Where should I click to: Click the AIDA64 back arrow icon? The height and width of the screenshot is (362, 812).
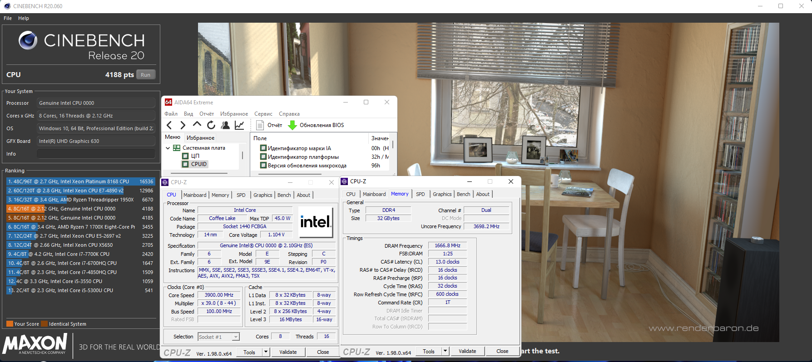169,125
